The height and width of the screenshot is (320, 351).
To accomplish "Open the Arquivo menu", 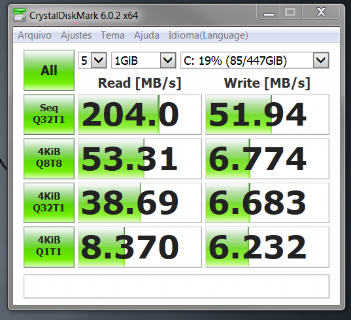I will click(x=35, y=35).
